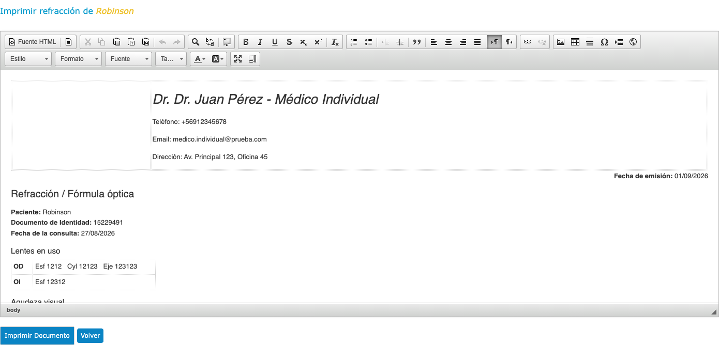Click the Select All icon

[x=227, y=42]
